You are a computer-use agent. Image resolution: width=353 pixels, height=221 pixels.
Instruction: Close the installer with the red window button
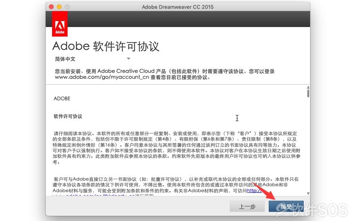(51, 7)
